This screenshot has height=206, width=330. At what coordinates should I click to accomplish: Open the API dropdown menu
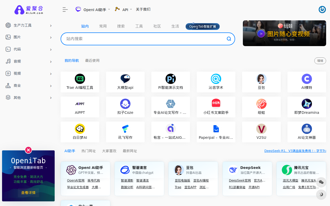click(x=123, y=10)
